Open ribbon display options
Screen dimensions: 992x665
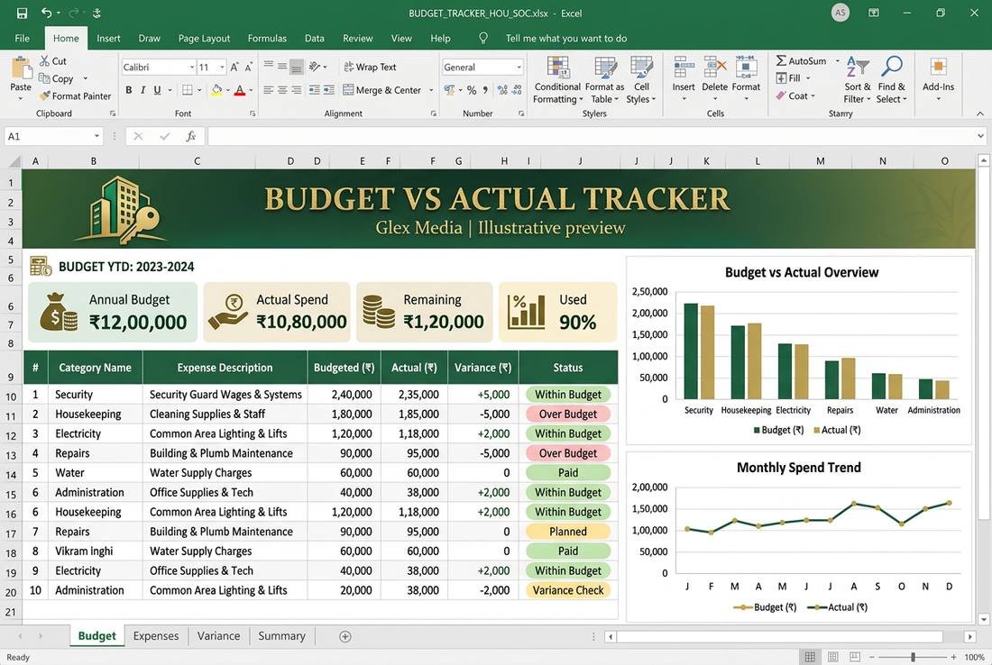pos(874,13)
